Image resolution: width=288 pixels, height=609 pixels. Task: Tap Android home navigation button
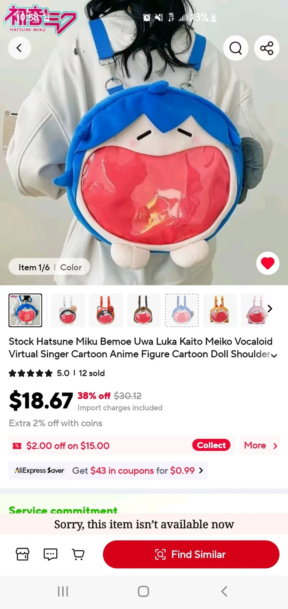143,591
